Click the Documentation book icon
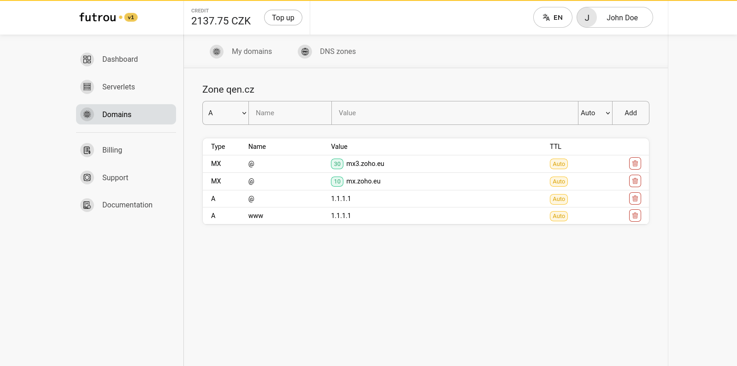Screen dimensions: 737x366 87,205
